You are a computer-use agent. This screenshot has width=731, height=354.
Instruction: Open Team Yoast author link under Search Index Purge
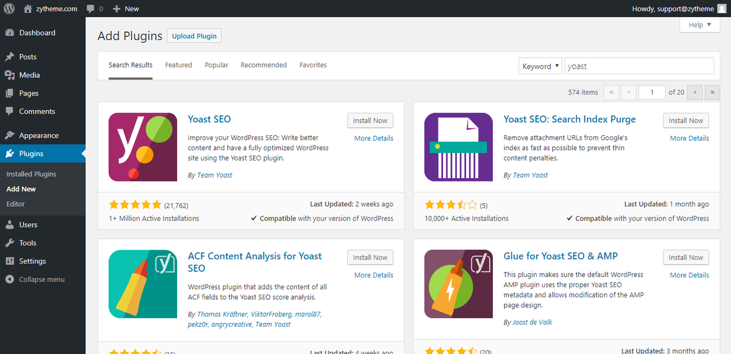tap(531, 175)
